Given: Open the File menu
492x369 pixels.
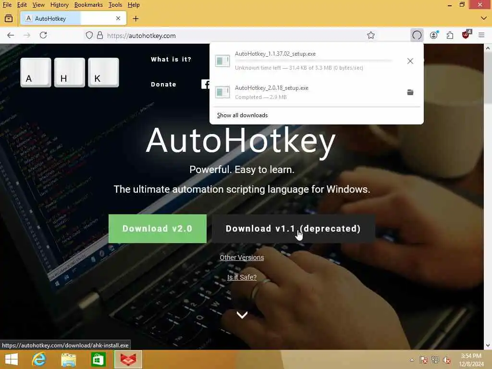Looking at the screenshot, I should 7,5.
